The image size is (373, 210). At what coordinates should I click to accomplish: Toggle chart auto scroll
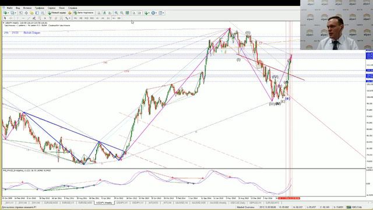(x=134, y=13)
